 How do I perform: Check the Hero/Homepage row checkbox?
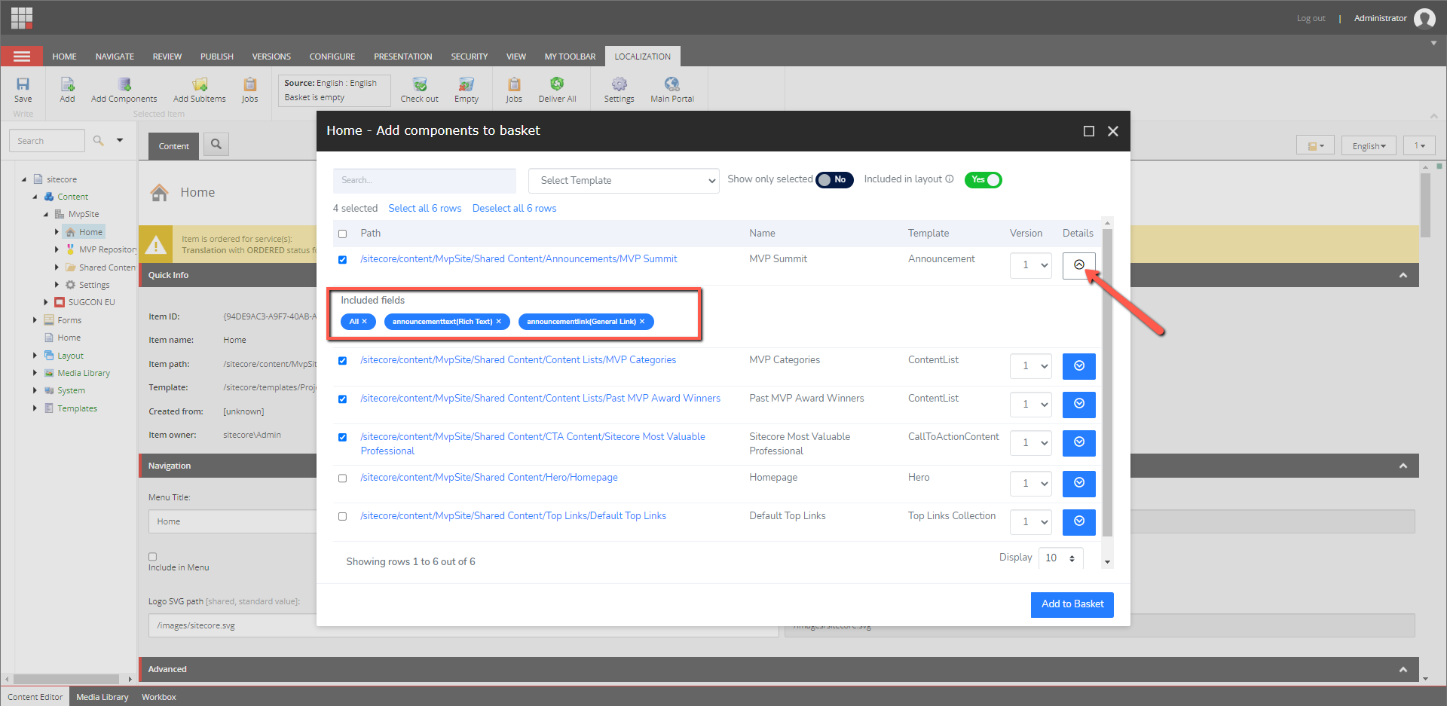[343, 478]
